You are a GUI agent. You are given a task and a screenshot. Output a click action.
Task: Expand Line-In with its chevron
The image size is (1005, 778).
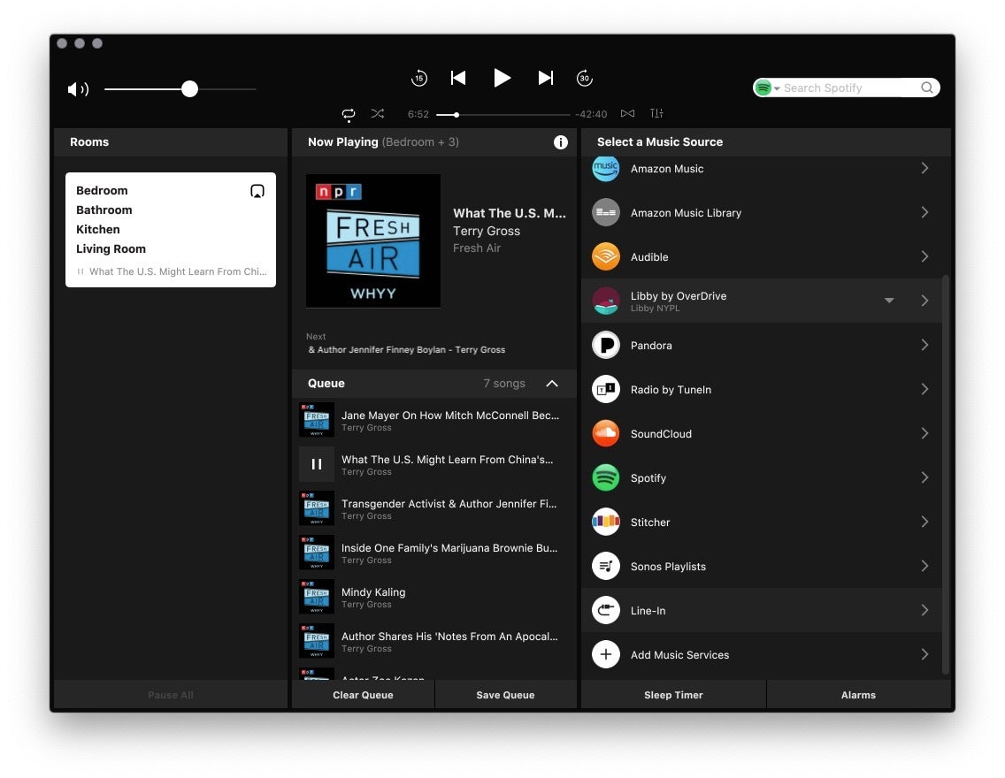[924, 610]
